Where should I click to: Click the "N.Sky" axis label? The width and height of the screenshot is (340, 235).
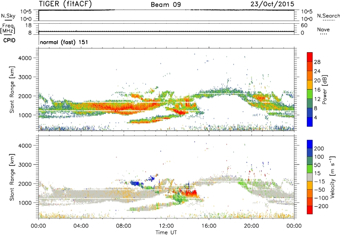pyautogui.click(x=8, y=16)
